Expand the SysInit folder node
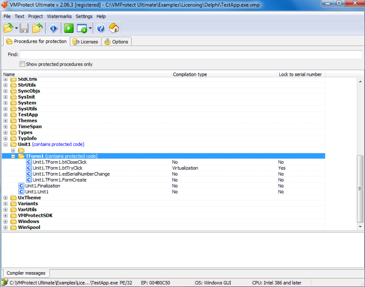The image size is (365, 287). [x=6, y=97]
